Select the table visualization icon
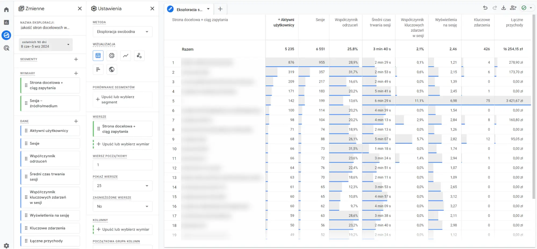The height and width of the screenshot is (249, 537). coord(98,55)
